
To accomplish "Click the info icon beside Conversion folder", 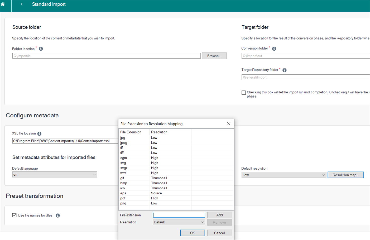I will [x=274, y=49].
